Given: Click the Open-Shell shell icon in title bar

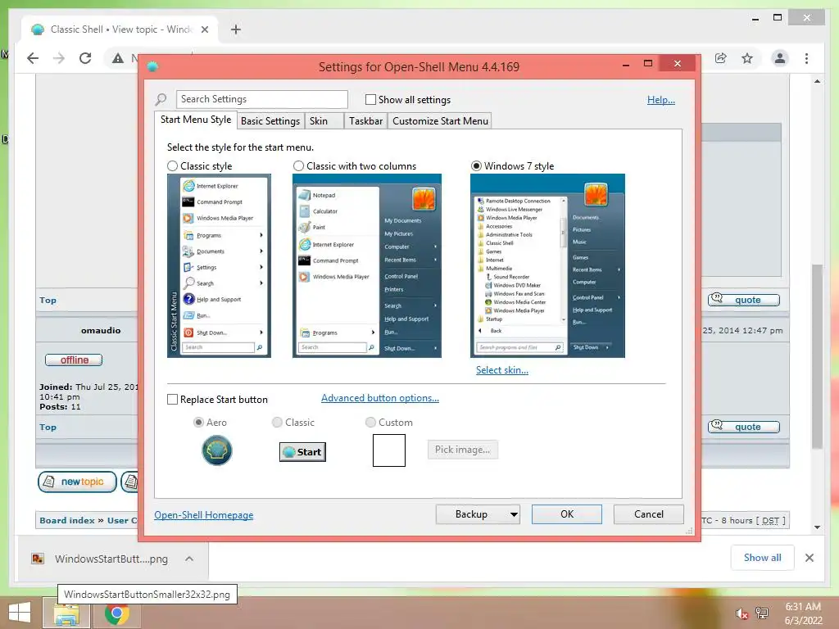Looking at the screenshot, I should click(x=152, y=66).
